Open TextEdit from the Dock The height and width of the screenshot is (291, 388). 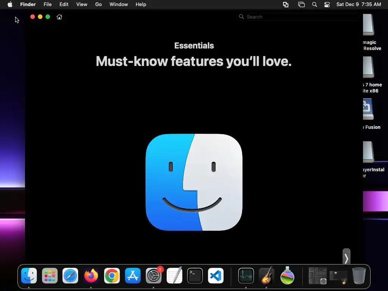tap(174, 276)
